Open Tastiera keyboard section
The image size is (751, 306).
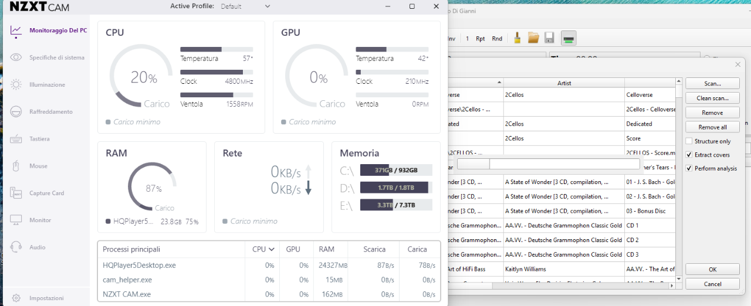pos(39,139)
